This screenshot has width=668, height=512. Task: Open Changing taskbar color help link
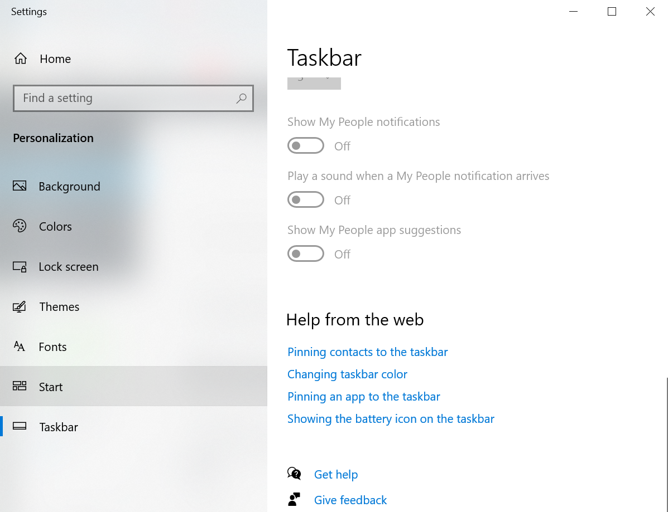(x=347, y=374)
